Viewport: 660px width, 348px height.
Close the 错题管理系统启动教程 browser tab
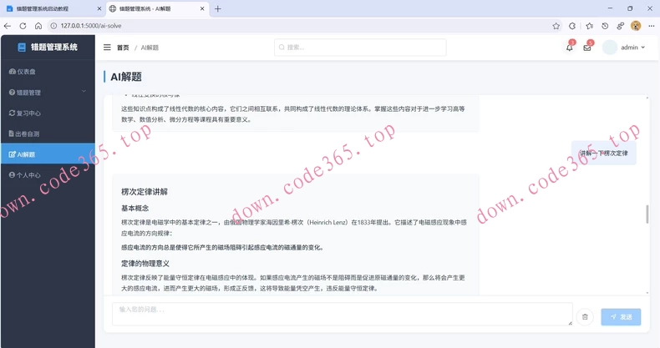tap(99, 9)
